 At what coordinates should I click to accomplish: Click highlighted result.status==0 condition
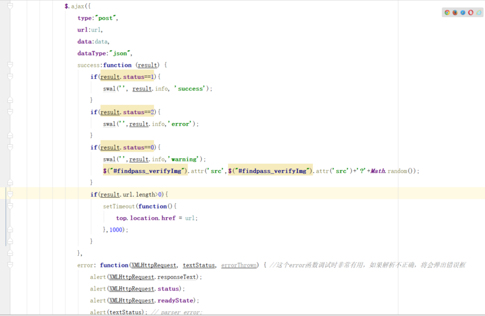coord(127,147)
